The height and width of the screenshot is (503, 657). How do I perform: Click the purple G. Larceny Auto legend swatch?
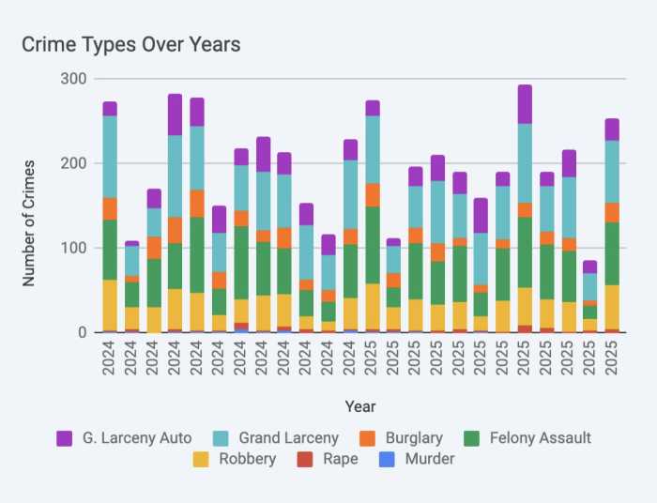click(65, 438)
